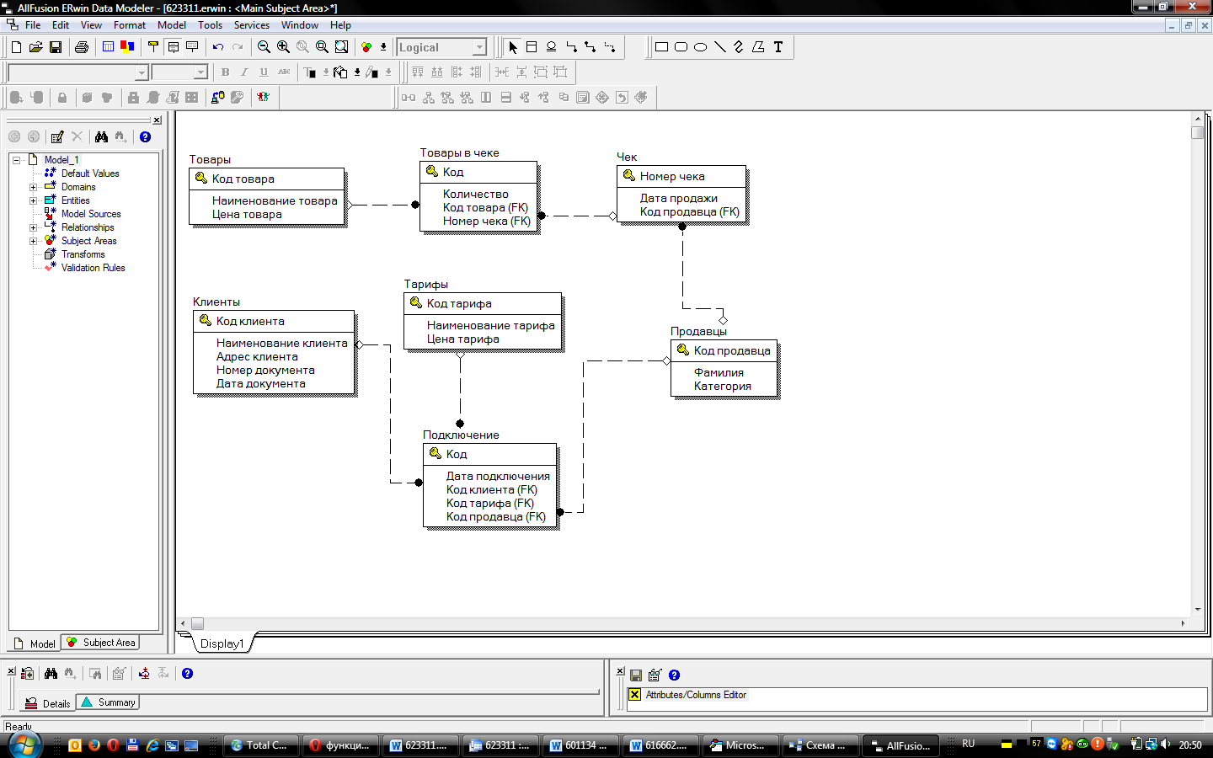Collapse the Model_1 root node
The width and height of the screenshot is (1213, 758).
click(16, 160)
